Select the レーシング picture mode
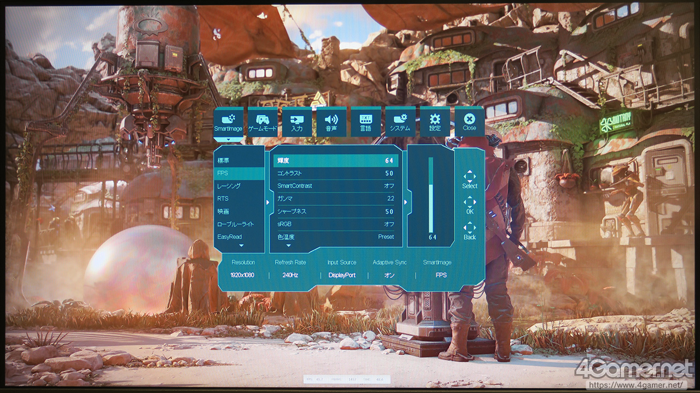Image resolution: width=700 pixels, height=393 pixels. [x=239, y=186]
